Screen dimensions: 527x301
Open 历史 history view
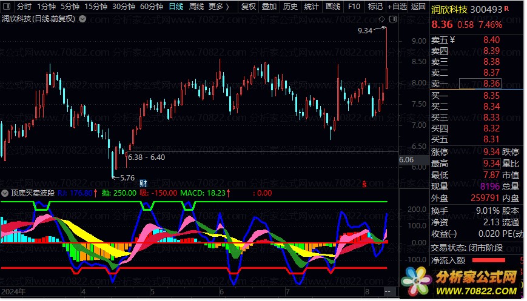290,7
